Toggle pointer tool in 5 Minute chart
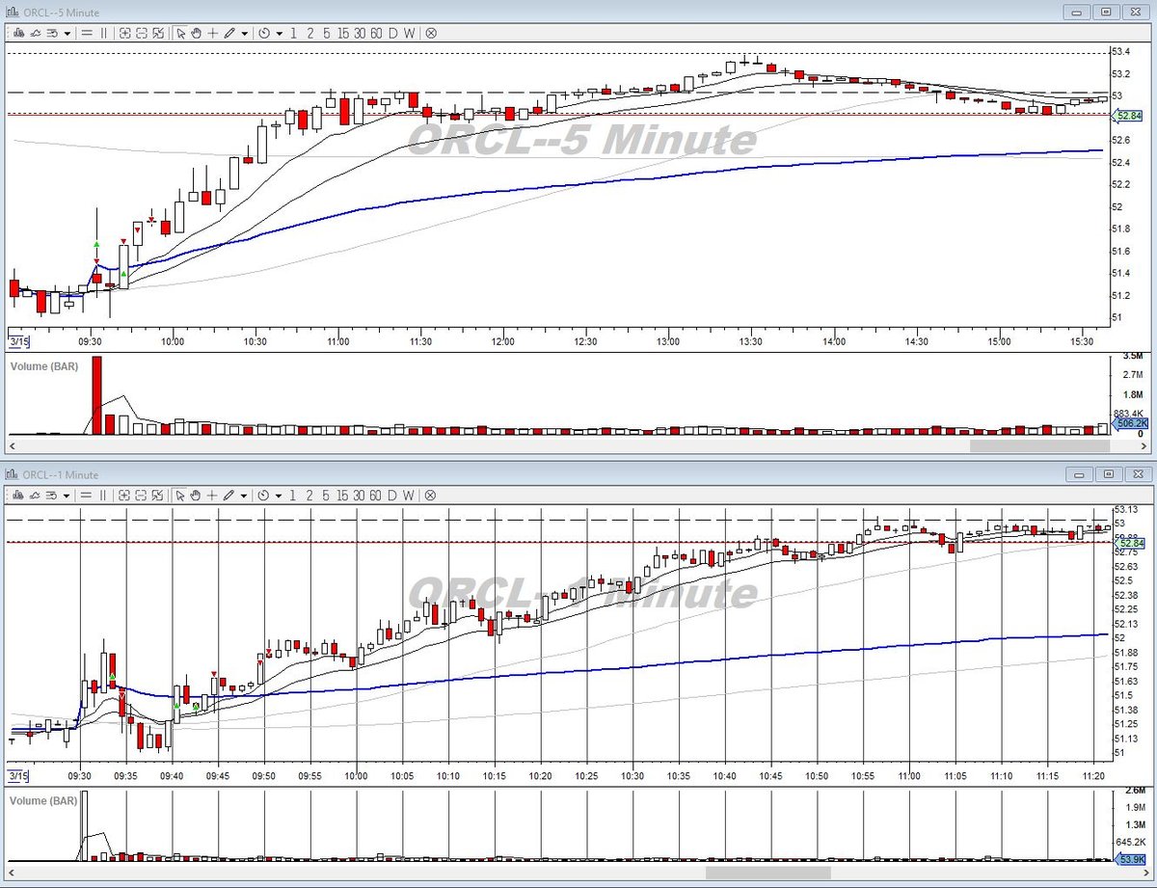1157x888 pixels. coord(180,33)
